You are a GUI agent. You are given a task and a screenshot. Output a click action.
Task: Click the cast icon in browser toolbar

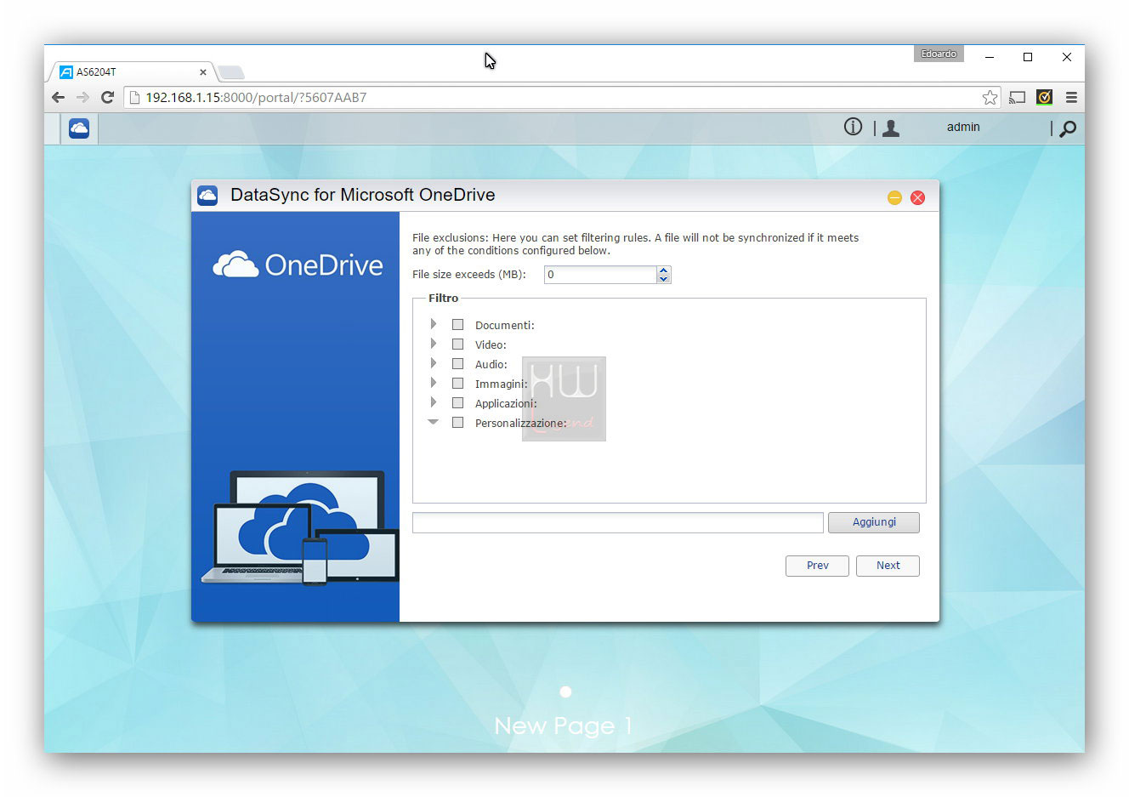coord(1017,97)
